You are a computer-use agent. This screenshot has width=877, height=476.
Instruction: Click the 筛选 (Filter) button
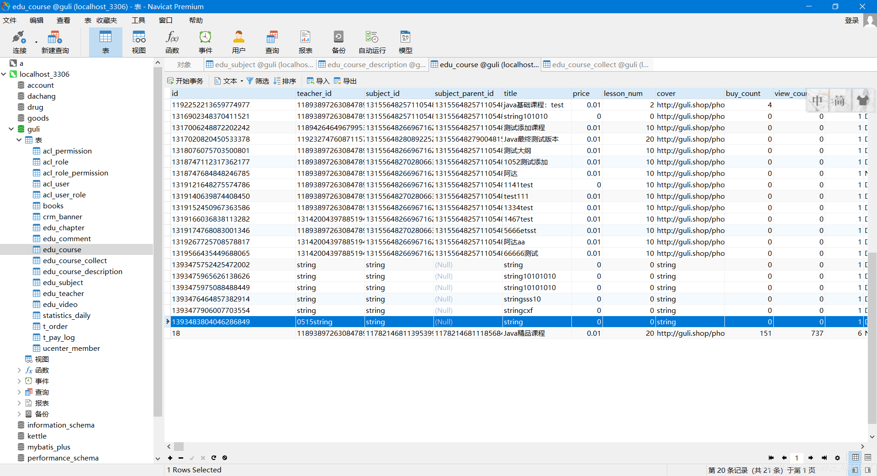pyautogui.click(x=258, y=81)
